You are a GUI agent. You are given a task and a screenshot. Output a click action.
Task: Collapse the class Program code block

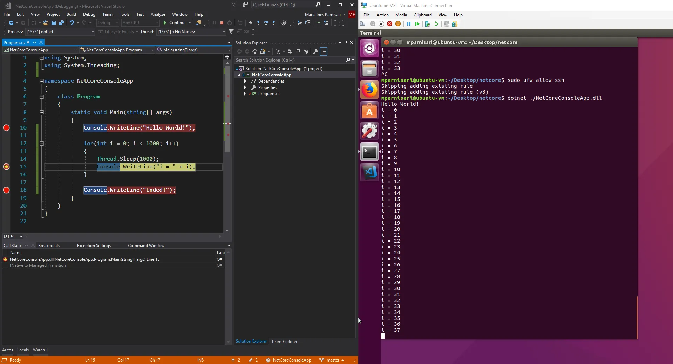[x=41, y=97]
